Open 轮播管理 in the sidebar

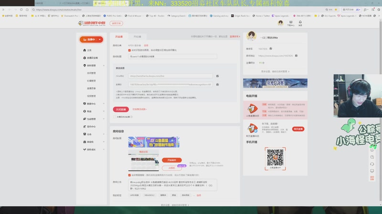point(91,81)
